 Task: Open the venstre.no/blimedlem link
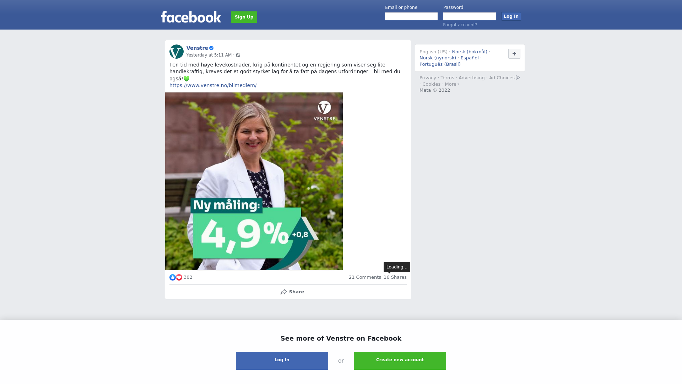(213, 85)
